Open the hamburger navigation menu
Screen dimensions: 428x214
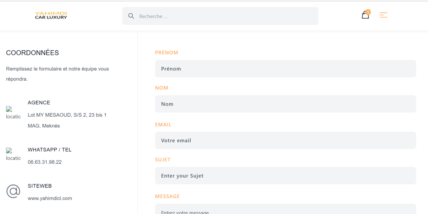click(383, 15)
